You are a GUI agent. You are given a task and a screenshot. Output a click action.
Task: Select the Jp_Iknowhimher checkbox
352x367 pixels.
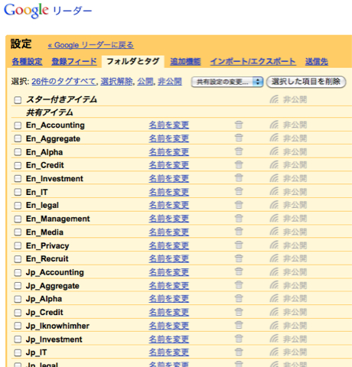18,326
